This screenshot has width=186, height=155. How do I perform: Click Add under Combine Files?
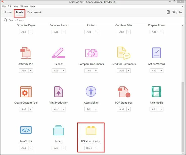pyautogui.click(x=122, y=32)
